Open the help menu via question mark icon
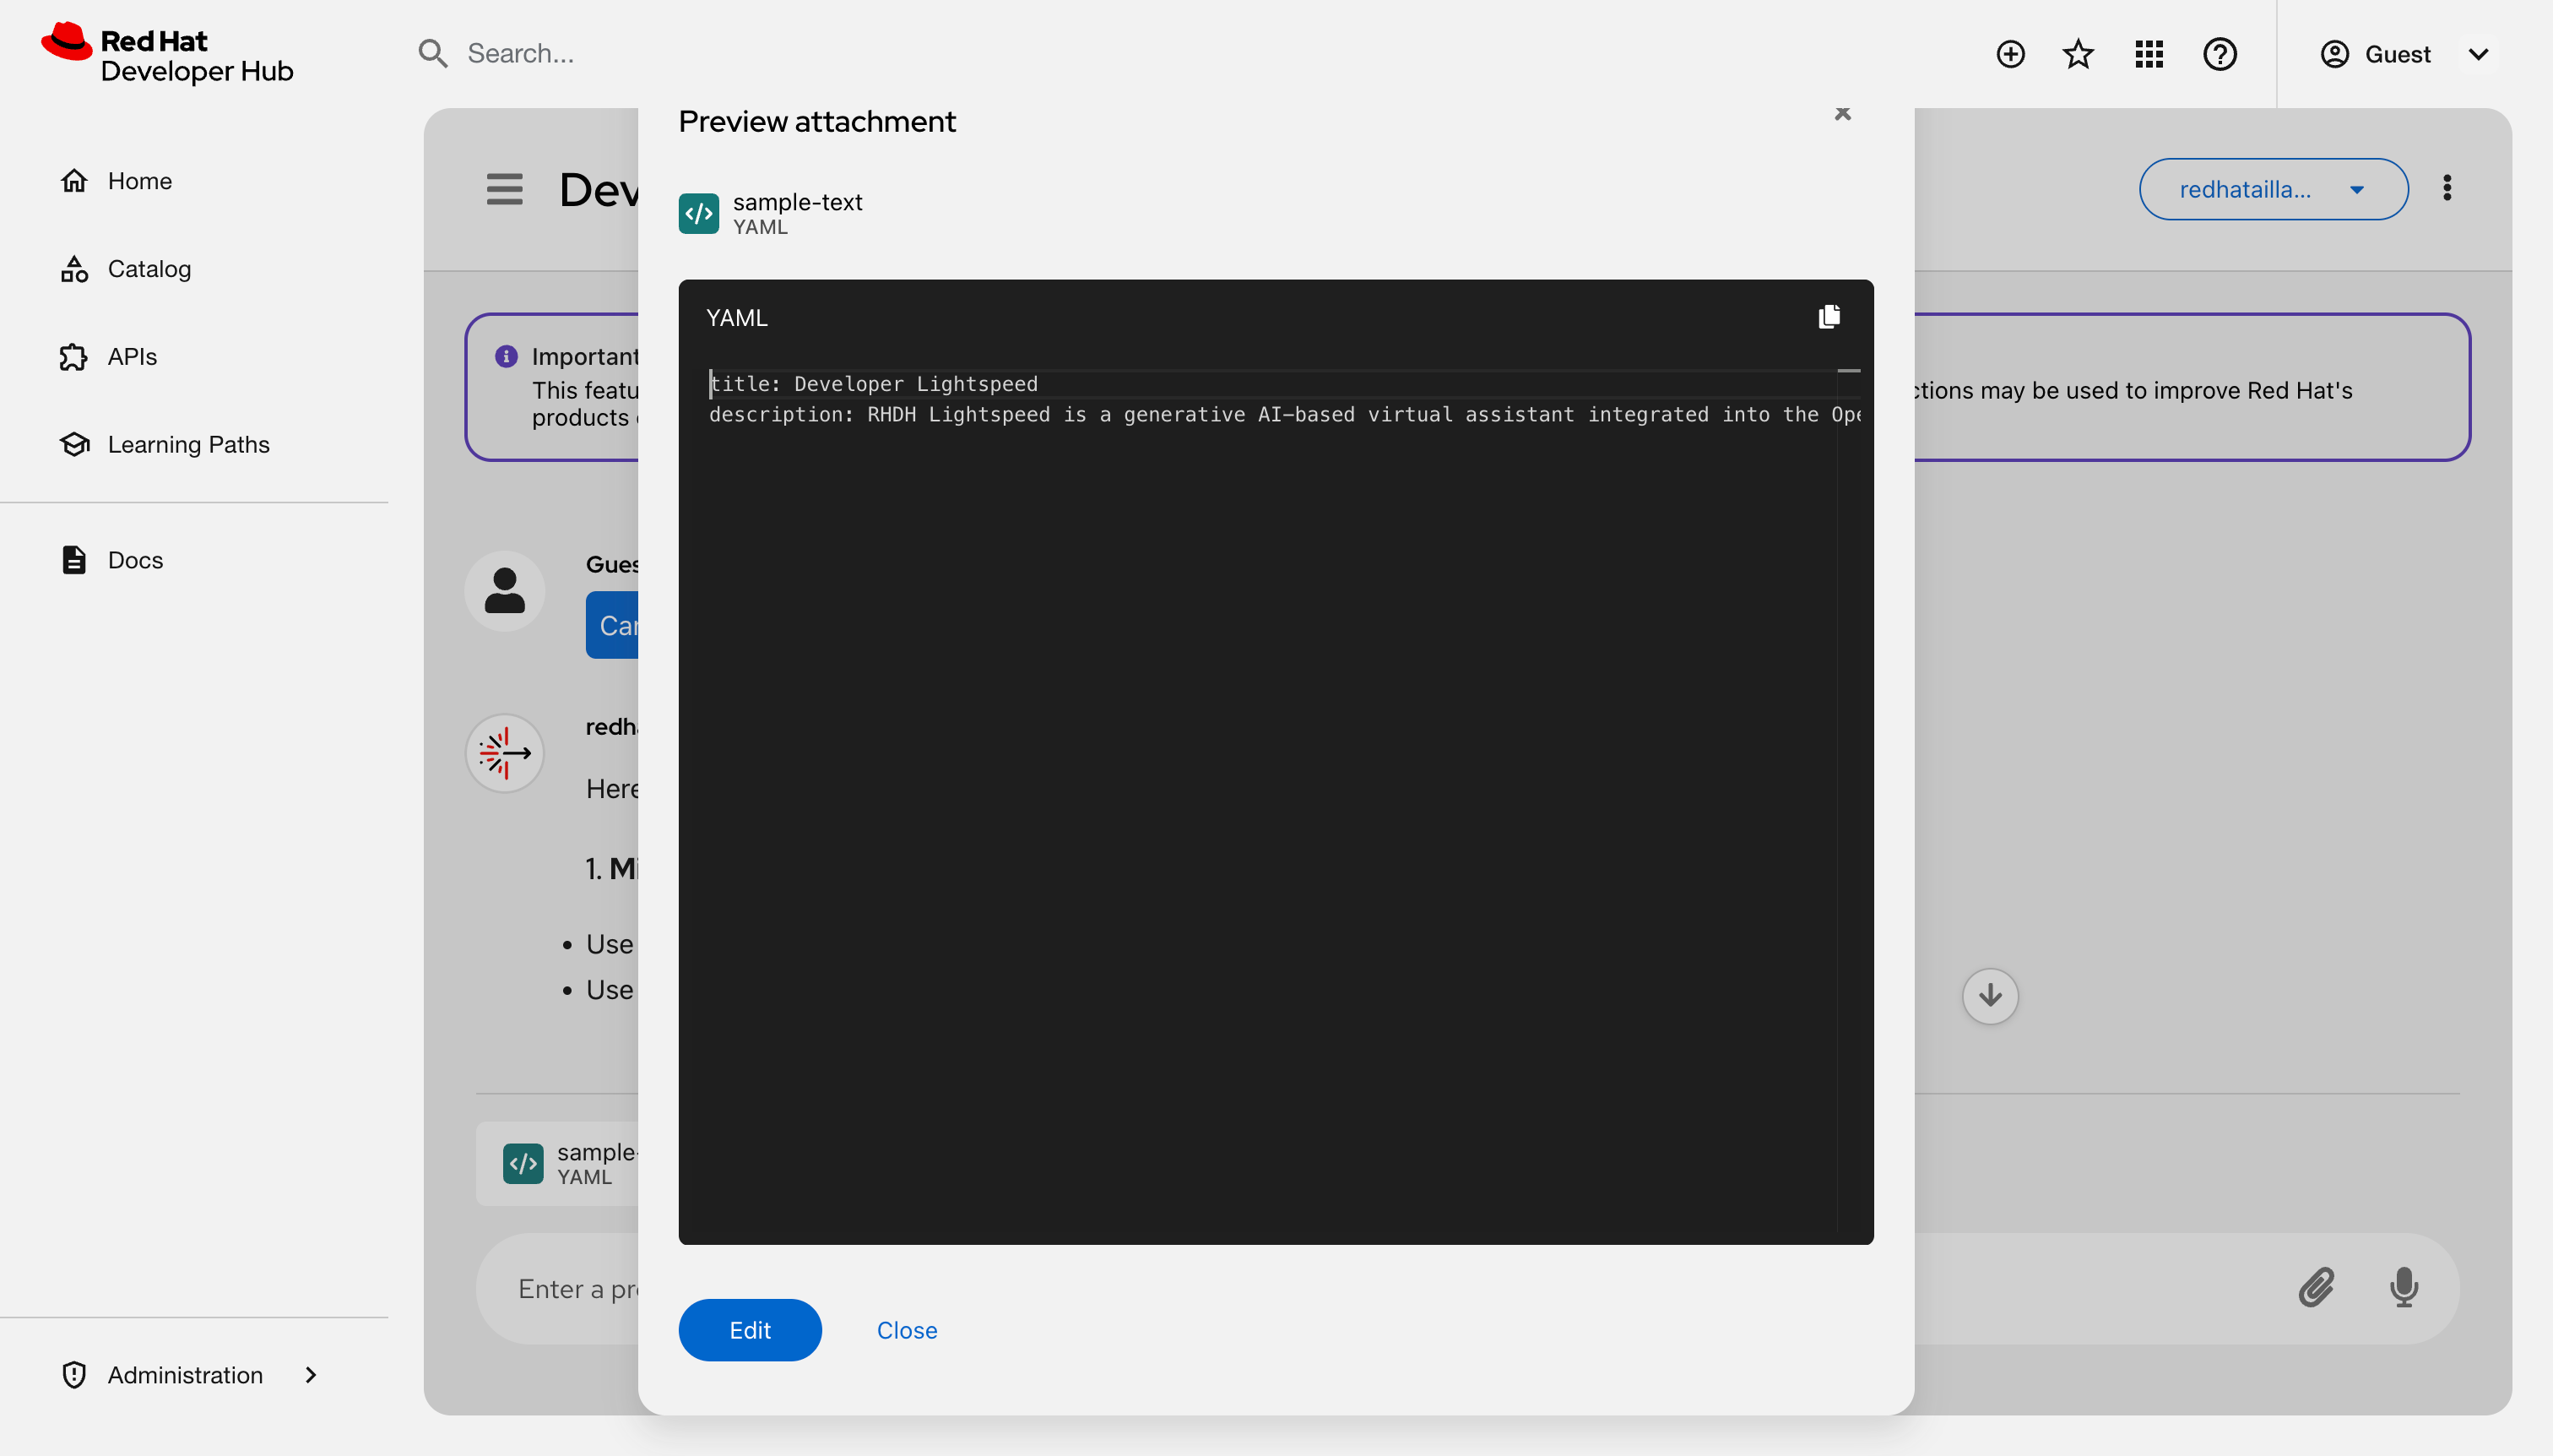Viewport: 2553px width, 1456px height. [x=2220, y=54]
